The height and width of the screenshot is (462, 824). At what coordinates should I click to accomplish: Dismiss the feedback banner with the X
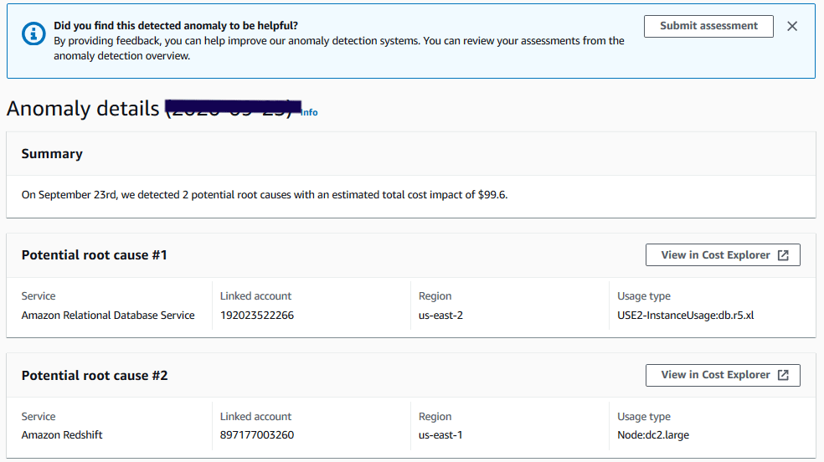click(792, 26)
